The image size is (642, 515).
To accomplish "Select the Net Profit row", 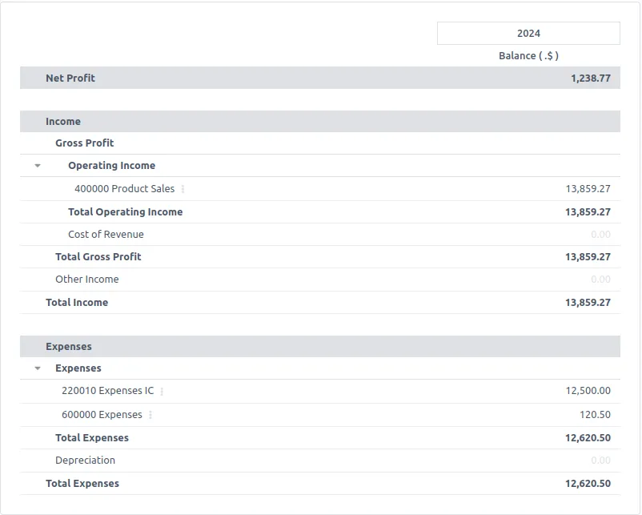I will coord(71,78).
